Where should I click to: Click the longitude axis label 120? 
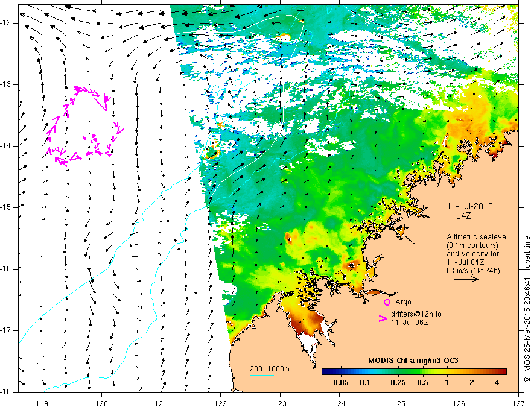tap(101, 403)
